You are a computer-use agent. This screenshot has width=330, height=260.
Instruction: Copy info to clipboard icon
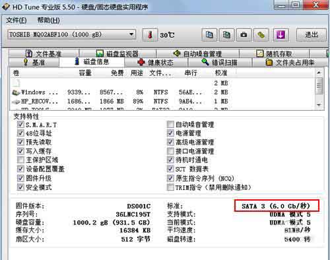pyautogui.click(x=209, y=35)
